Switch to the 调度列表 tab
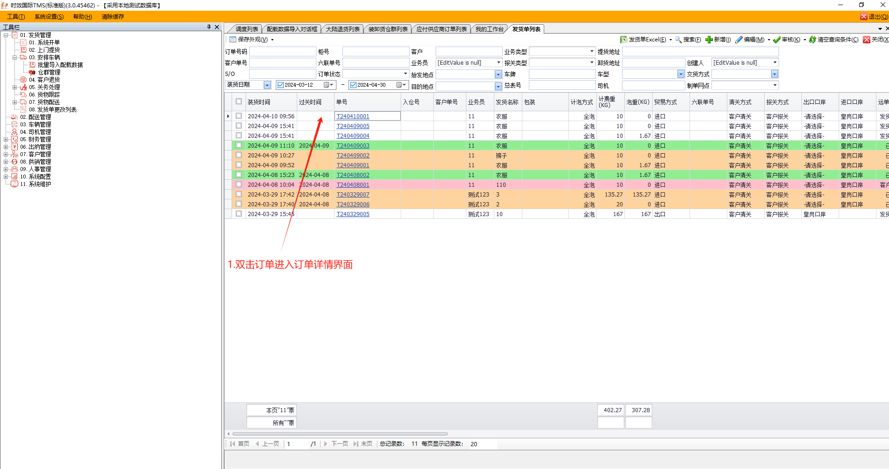The width and height of the screenshot is (889, 469). tap(246, 29)
